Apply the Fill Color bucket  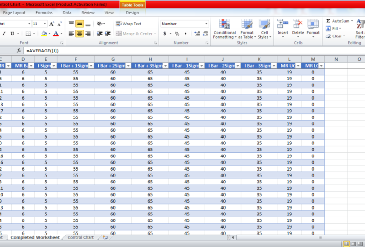coord(44,33)
